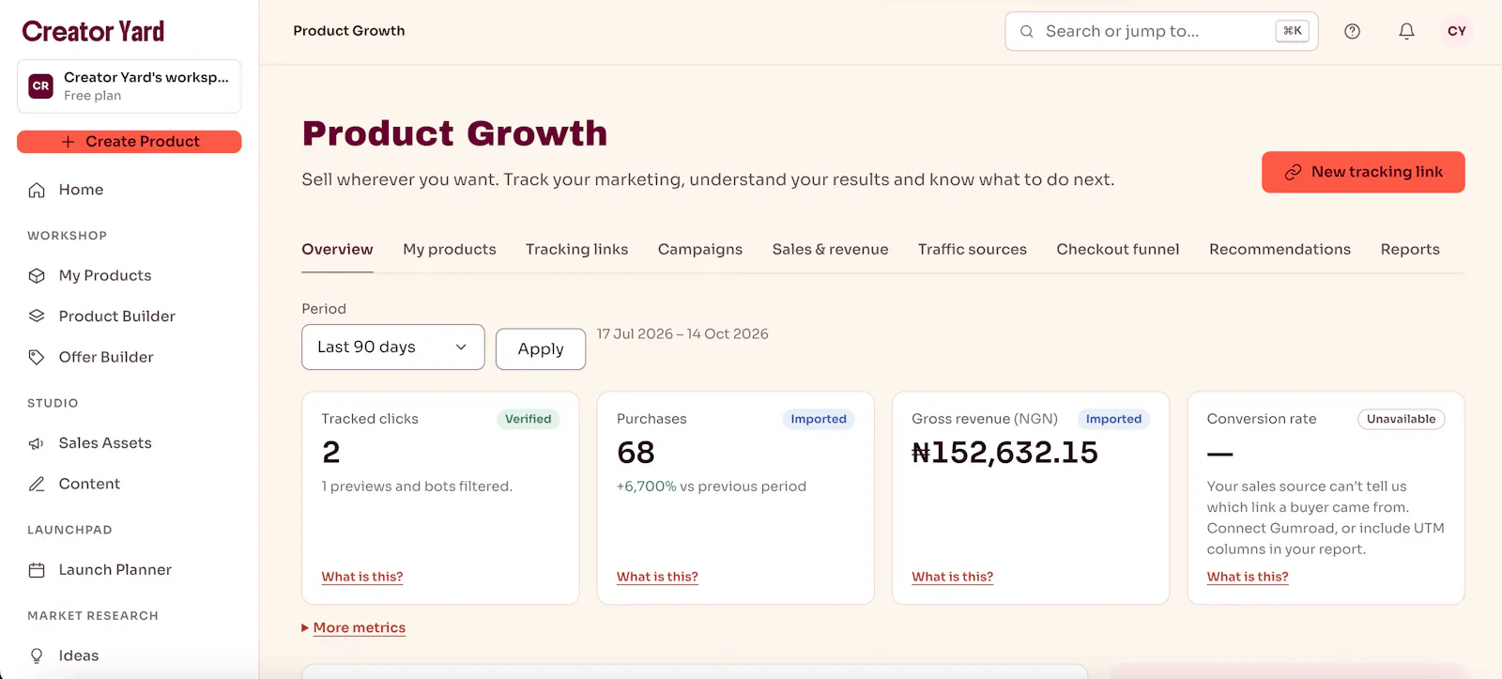Screen dimensions: 1502x679
Task: Open the Recommendations tab
Action: 1280,249
